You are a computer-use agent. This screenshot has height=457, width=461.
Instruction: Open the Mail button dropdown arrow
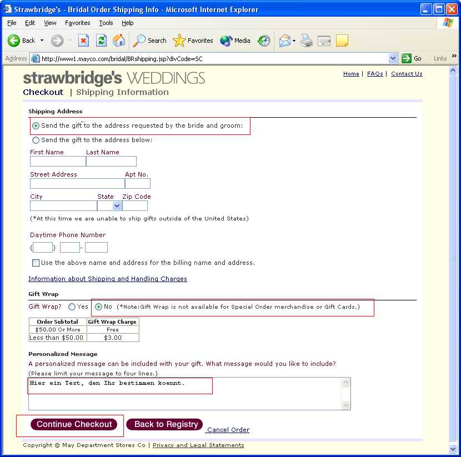click(294, 41)
